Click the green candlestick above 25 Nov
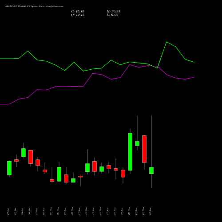The width and height of the screenshot is (222, 222). (x=151, y=170)
